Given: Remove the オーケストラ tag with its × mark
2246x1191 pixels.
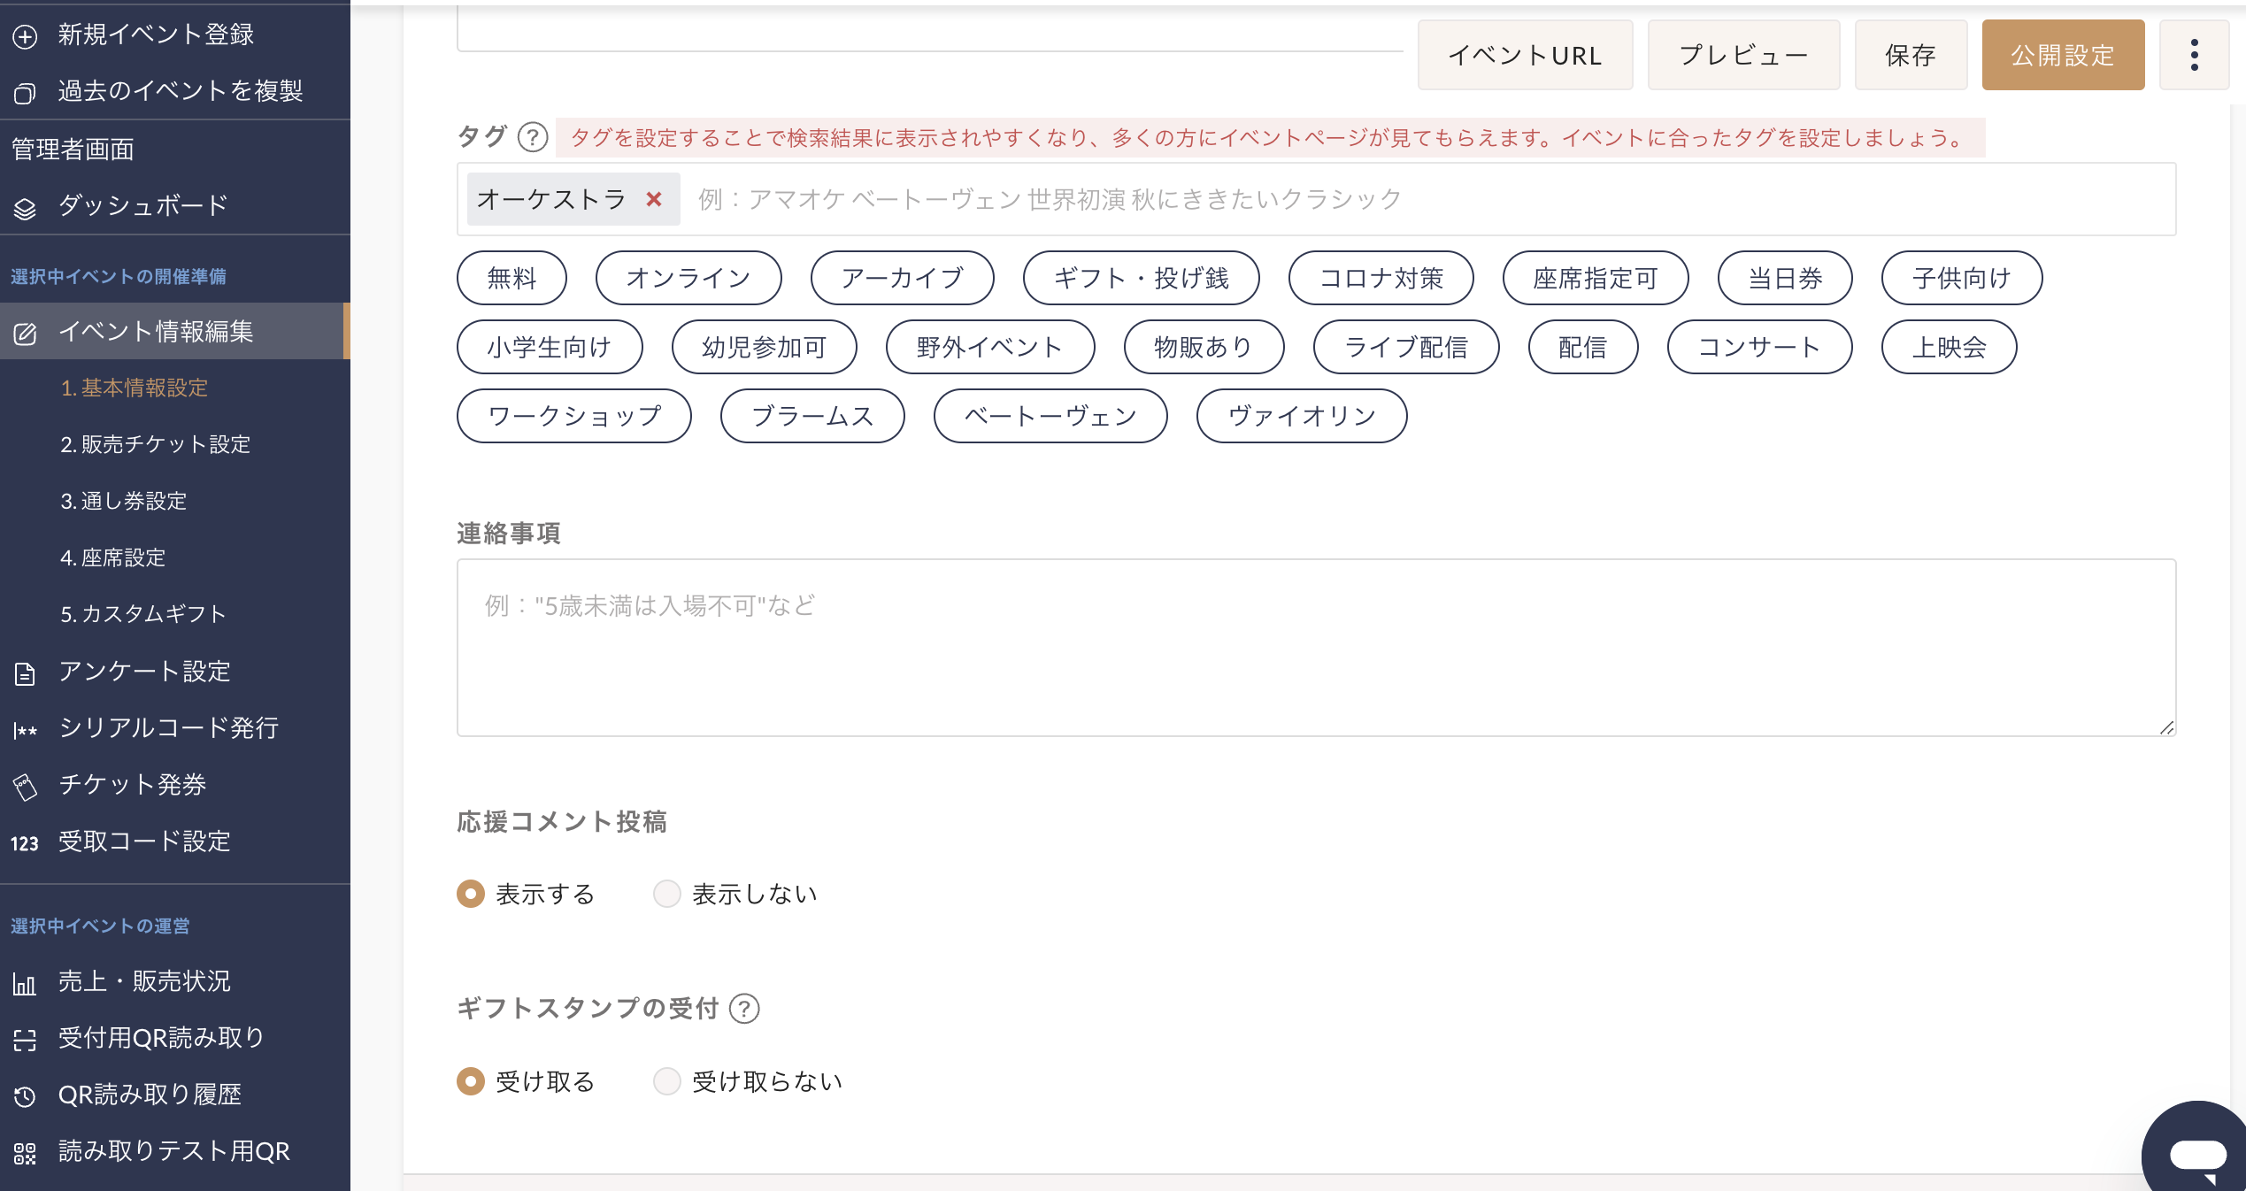Looking at the screenshot, I should [654, 200].
